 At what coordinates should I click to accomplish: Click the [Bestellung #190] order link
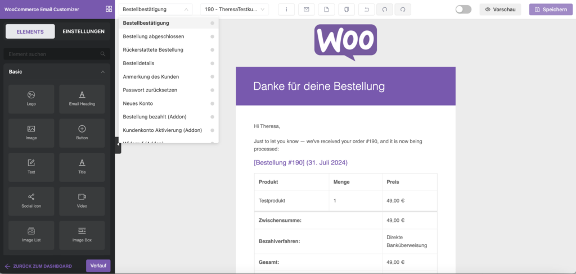300,162
